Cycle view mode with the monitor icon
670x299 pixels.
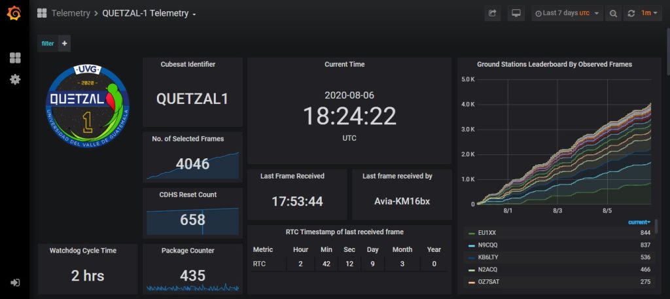pyautogui.click(x=516, y=13)
